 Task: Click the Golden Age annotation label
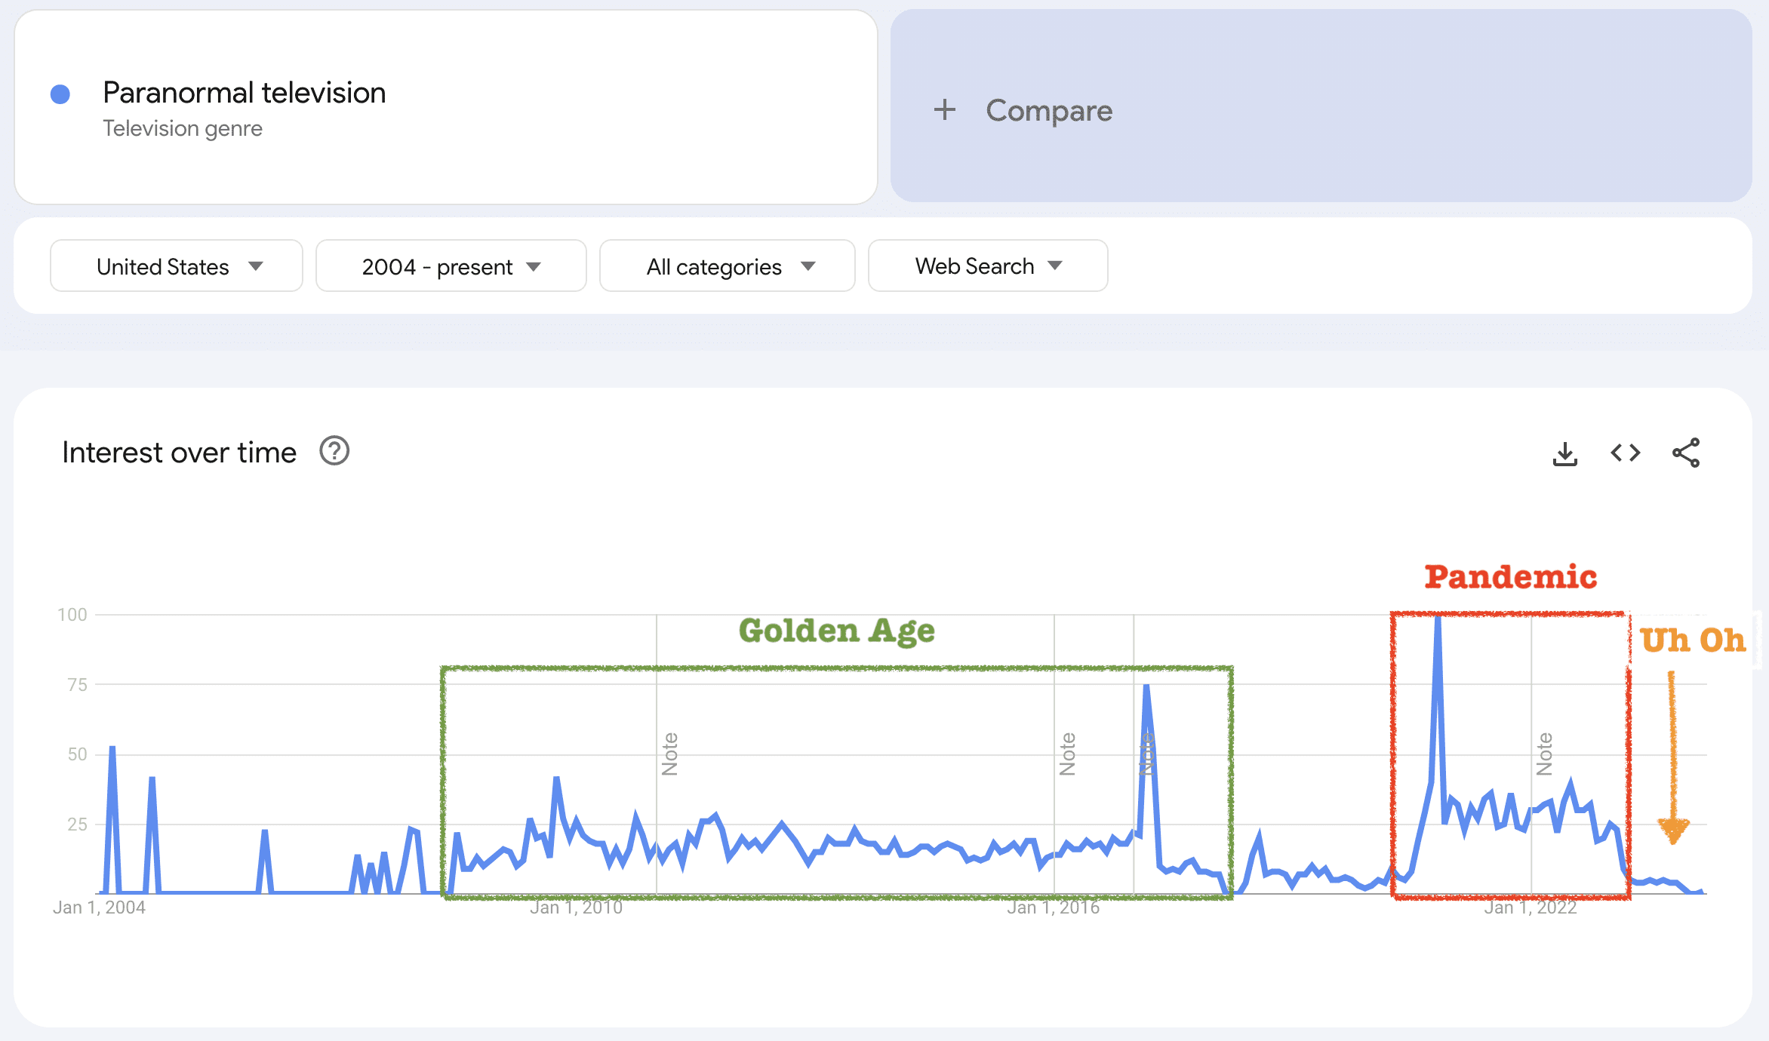click(x=836, y=631)
